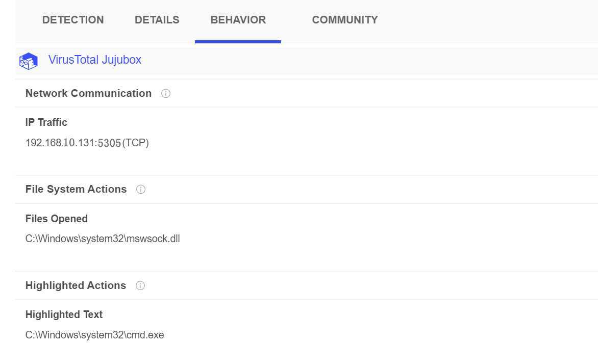Click the info icon beside Highlighted Actions
This screenshot has width=598, height=343.
pyautogui.click(x=140, y=285)
